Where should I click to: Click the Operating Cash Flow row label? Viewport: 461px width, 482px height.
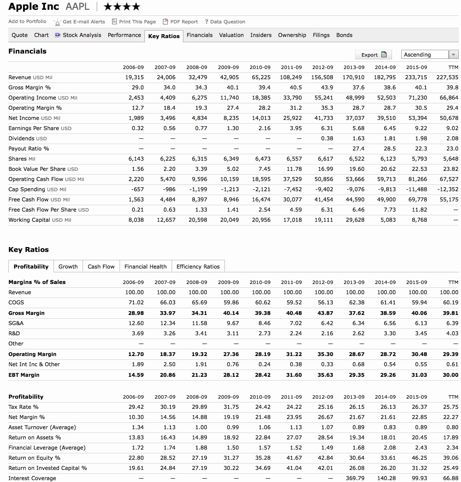(x=46, y=179)
